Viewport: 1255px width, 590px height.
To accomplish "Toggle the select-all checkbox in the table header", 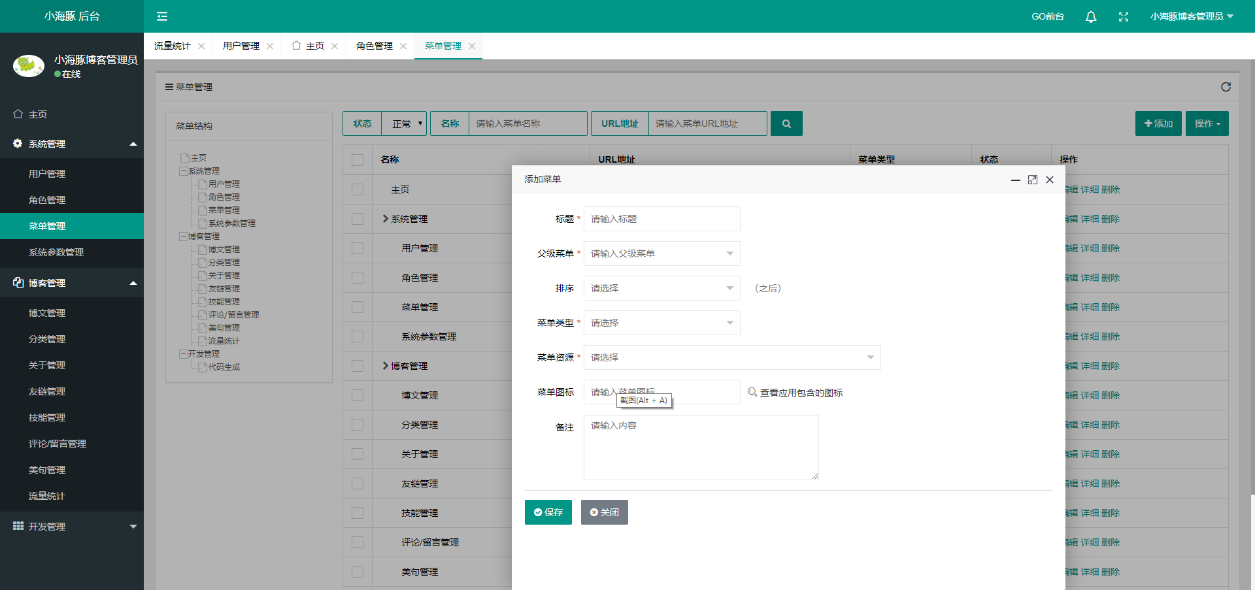I will coord(358,160).
